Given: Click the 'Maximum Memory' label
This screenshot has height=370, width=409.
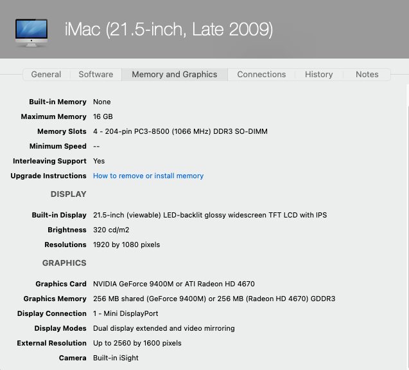Looking at the screenshot, I should pyautogui.click(x=54, y=116).
